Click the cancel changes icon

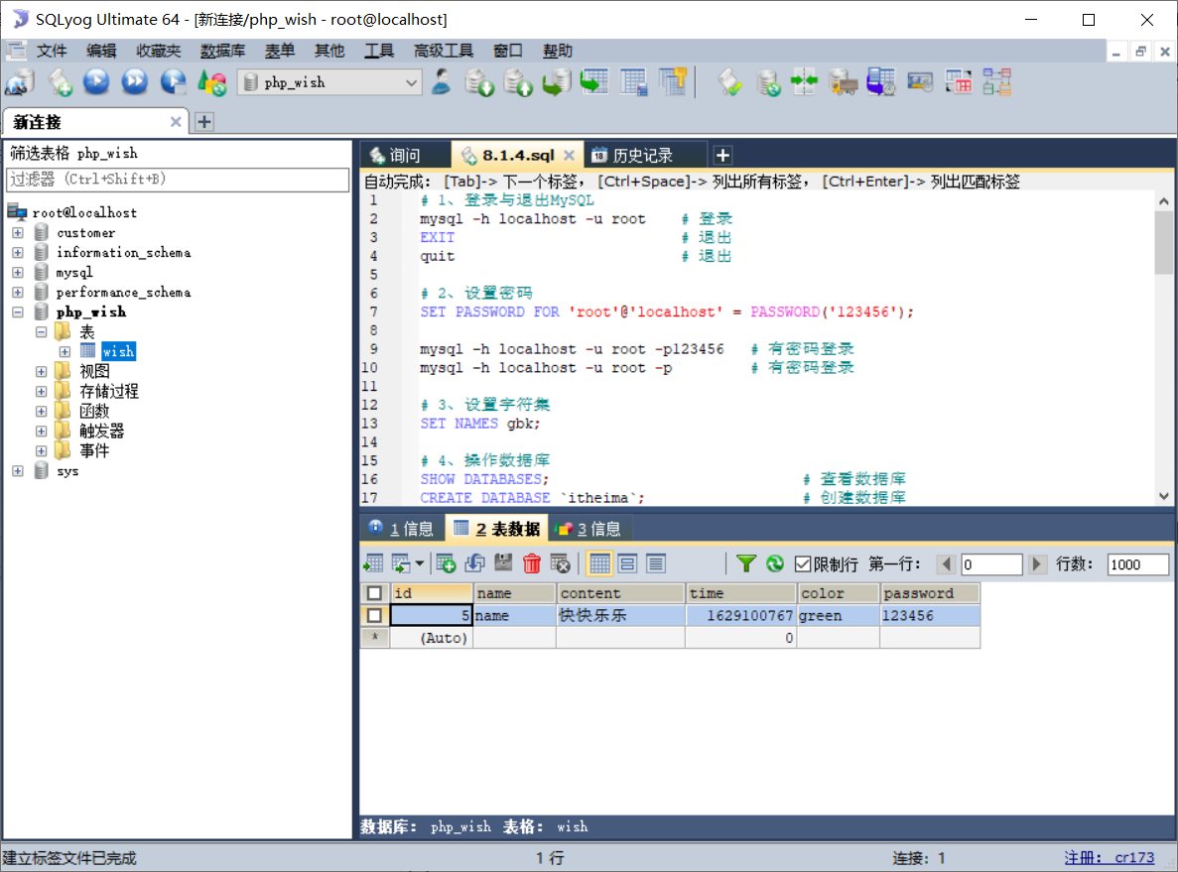coord(561,563)
